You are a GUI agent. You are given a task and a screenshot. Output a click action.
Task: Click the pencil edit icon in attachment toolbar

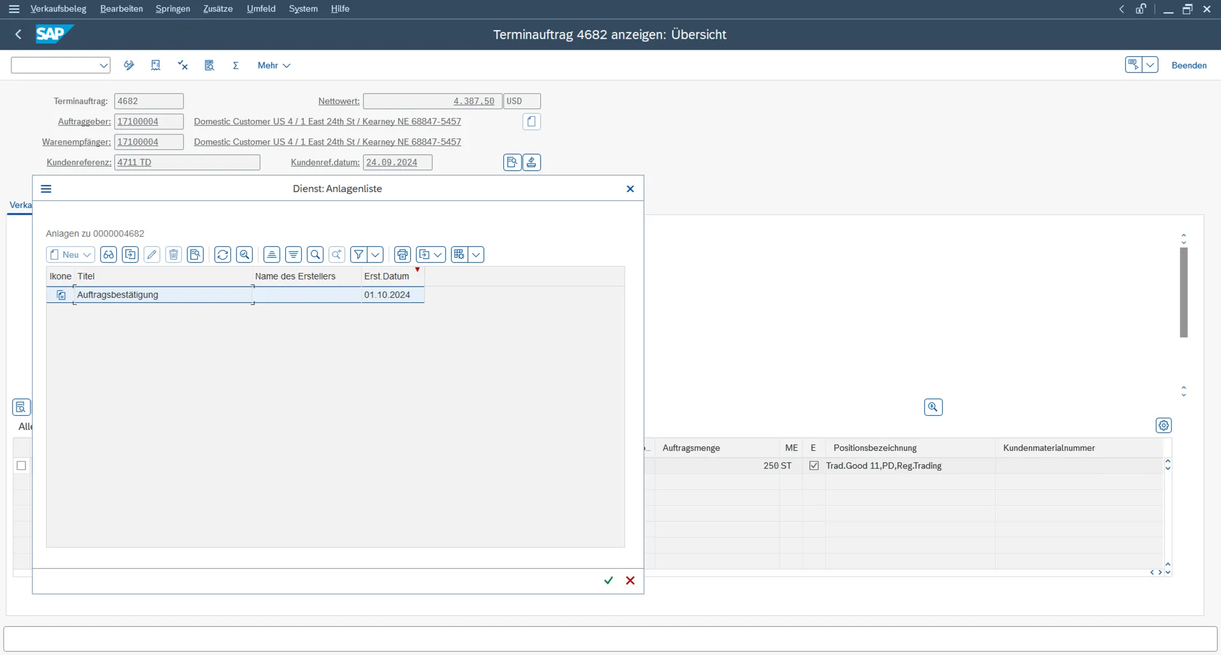pyautogui.click(x=152, y=254)
